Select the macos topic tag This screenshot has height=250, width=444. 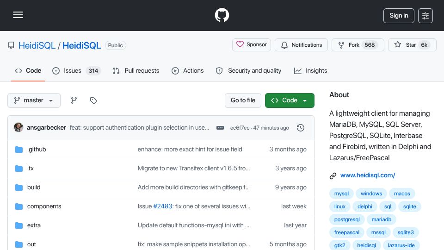pos(402,194)
